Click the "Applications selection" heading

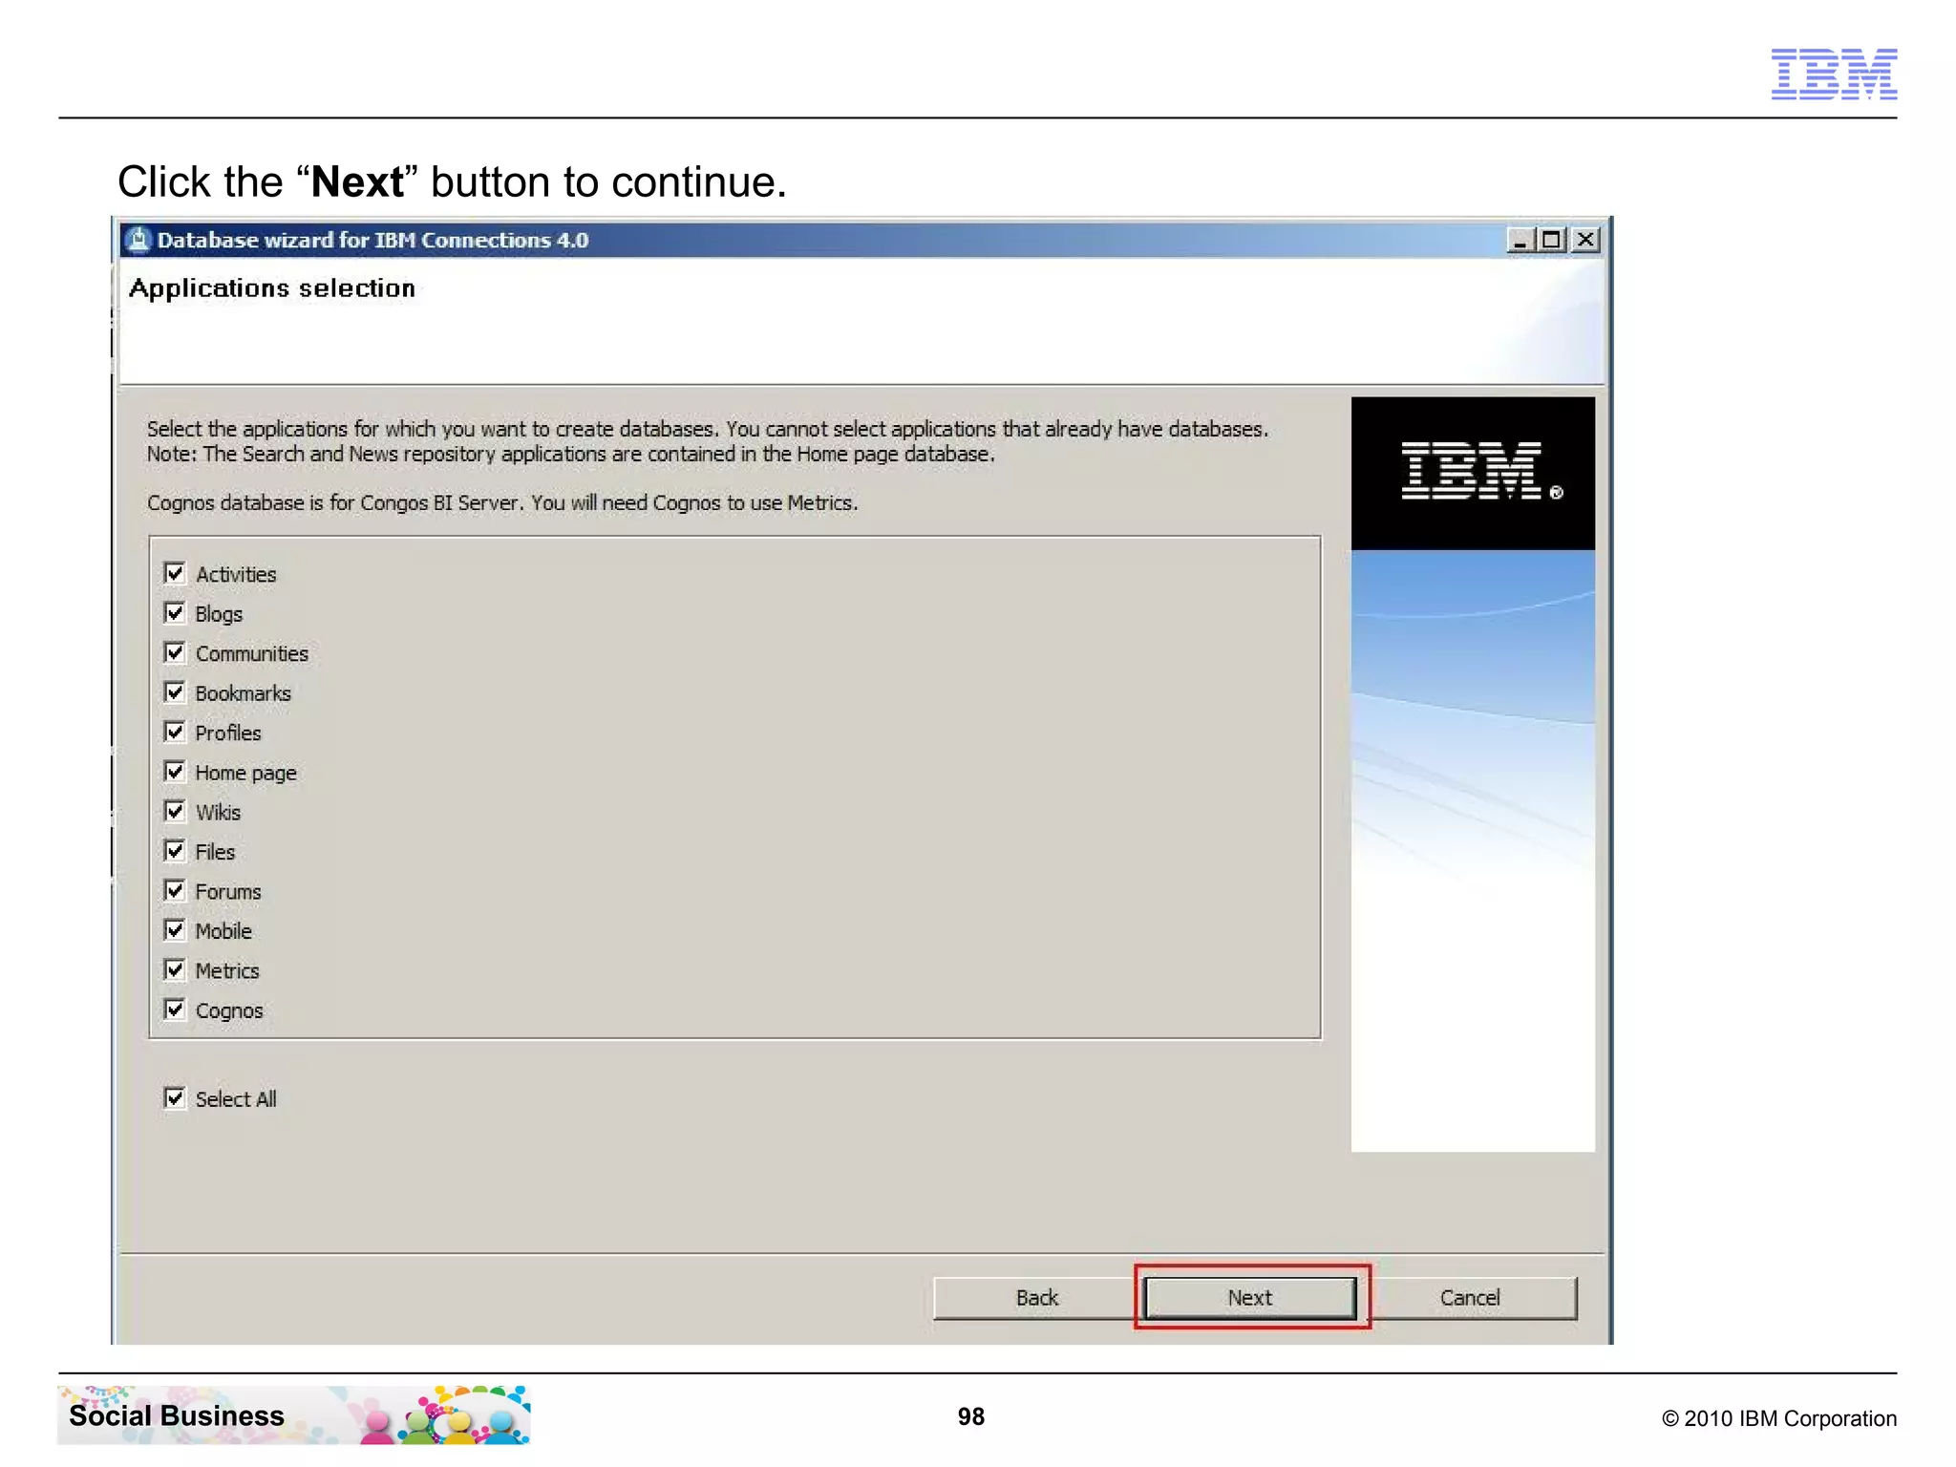coord(272,288)
